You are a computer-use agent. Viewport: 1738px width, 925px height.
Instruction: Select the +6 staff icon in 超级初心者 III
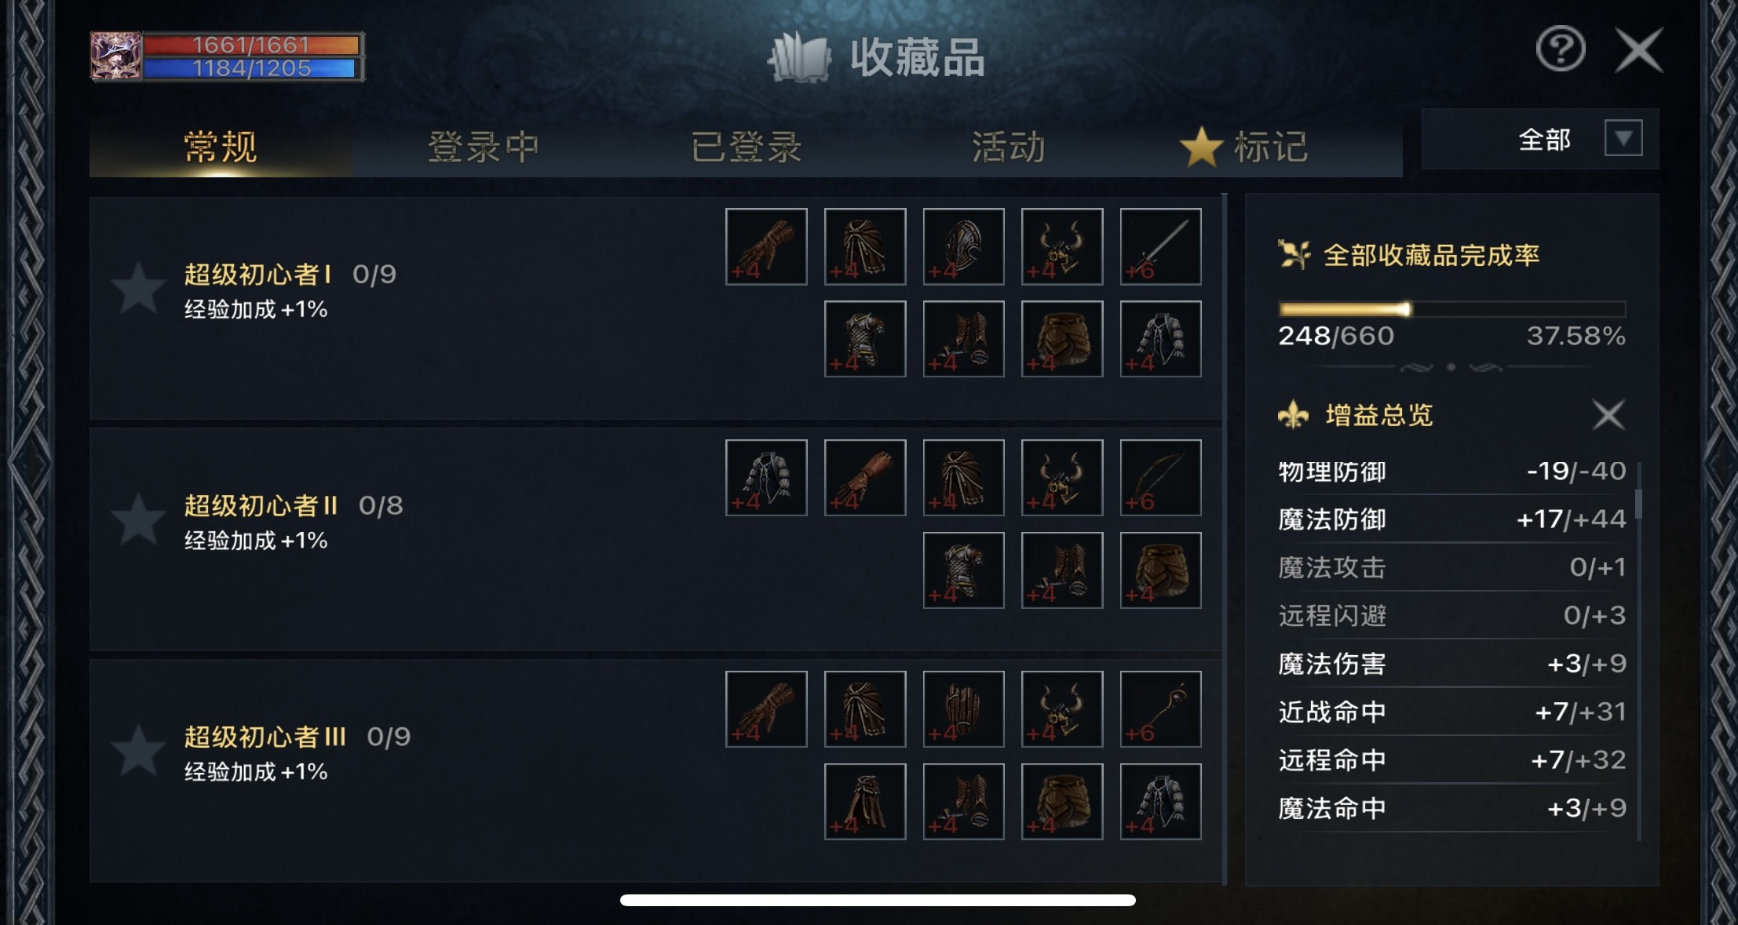tap(1160, 708)
